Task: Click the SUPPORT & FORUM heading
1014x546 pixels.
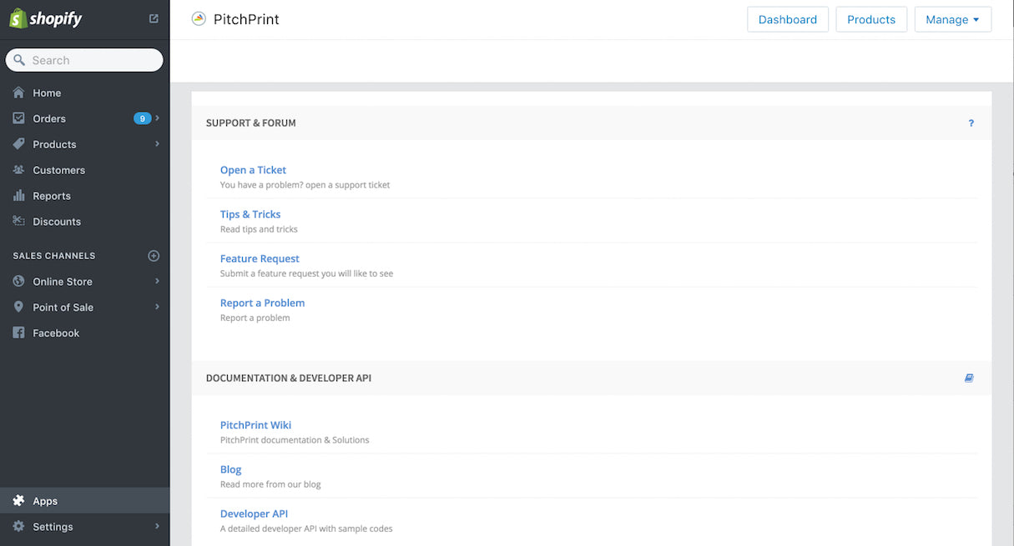Action: click(251, 123)
